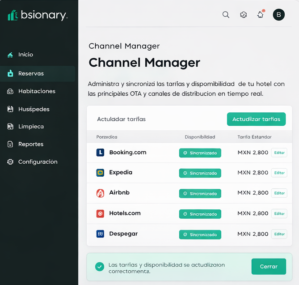
Task: Click the Habitaciones sidebar icon
Action: (x=10, y=91)
